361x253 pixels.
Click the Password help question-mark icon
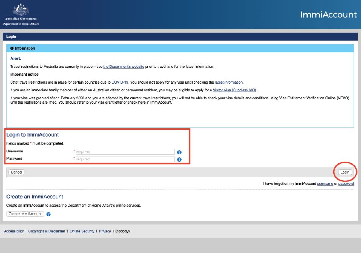179,160
